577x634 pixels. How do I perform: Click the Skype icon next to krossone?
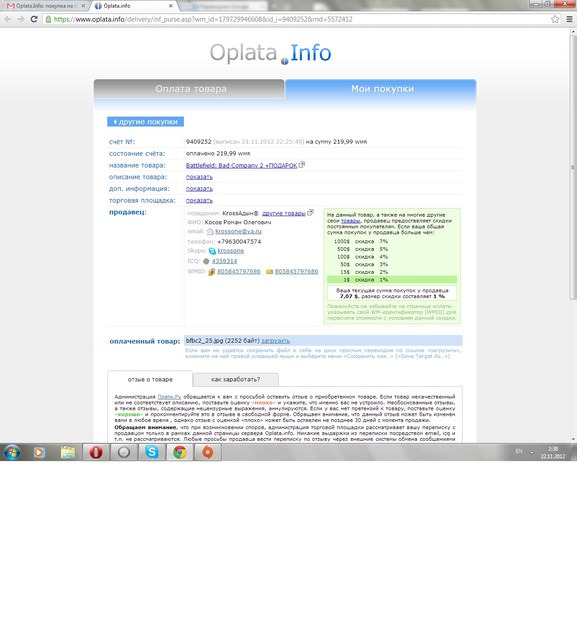click(212, 251)
